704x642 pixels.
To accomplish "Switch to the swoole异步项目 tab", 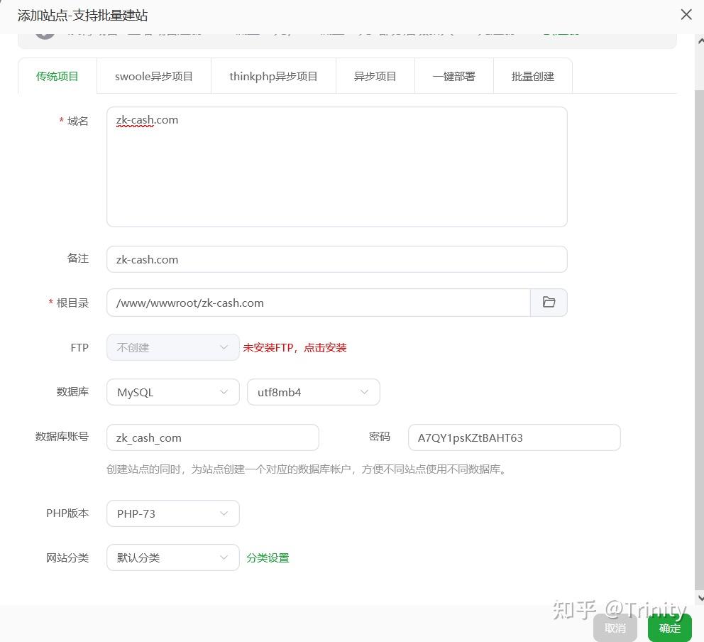I will tap(153, 75).
